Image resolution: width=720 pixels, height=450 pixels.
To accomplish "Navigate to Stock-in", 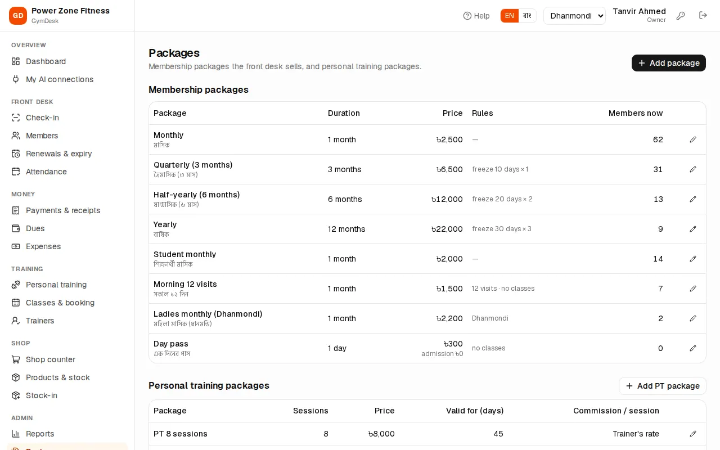I will 67,395.
